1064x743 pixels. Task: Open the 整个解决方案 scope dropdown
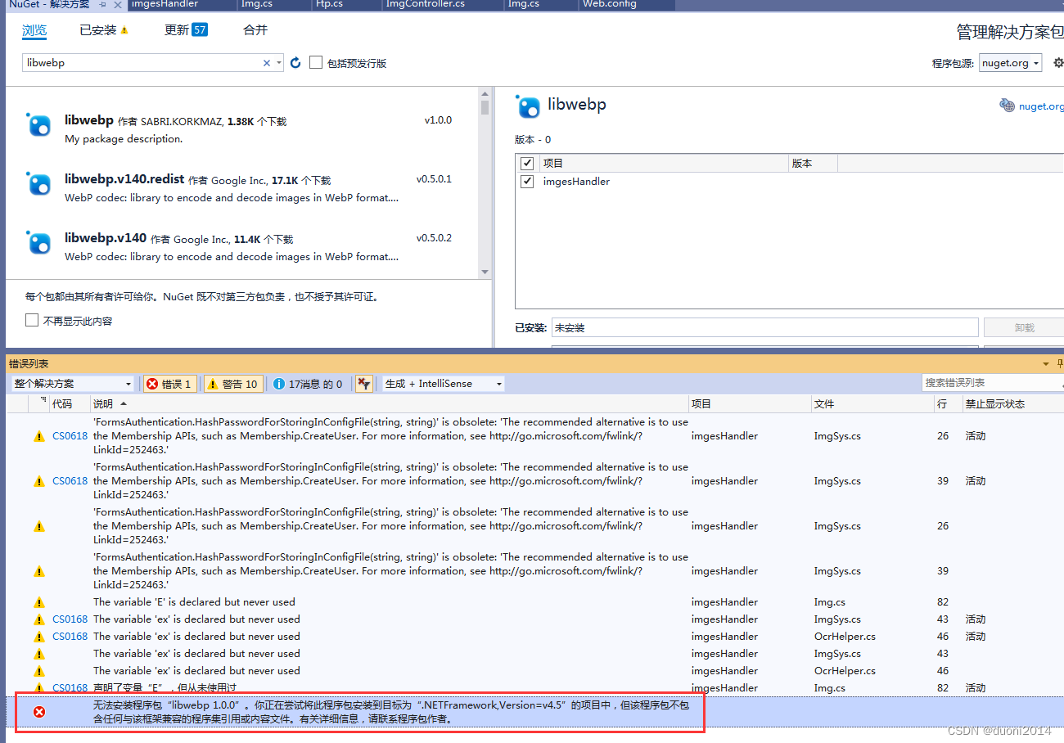coord(73,384)
